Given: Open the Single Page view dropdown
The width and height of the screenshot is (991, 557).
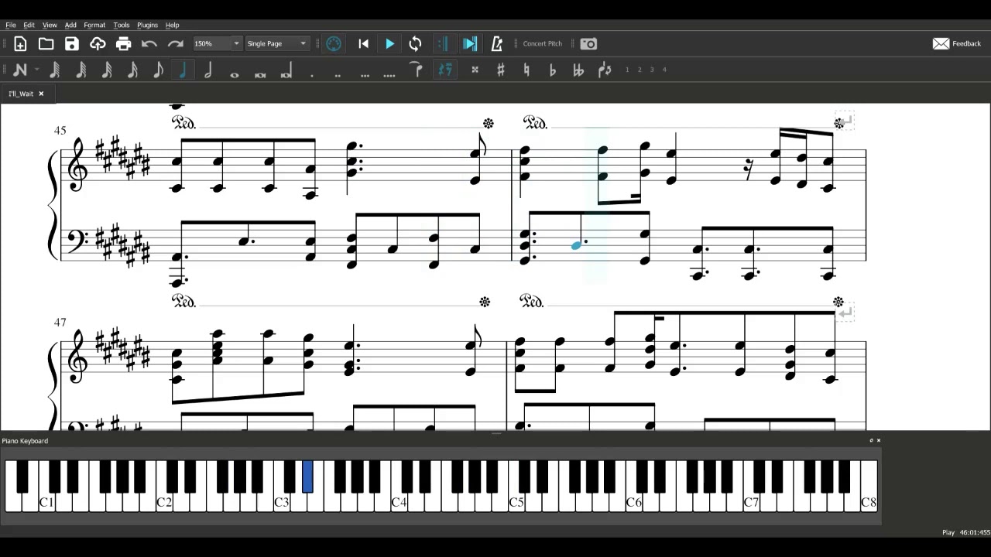Looking at the screenshot, I should [x=276, y=44].
